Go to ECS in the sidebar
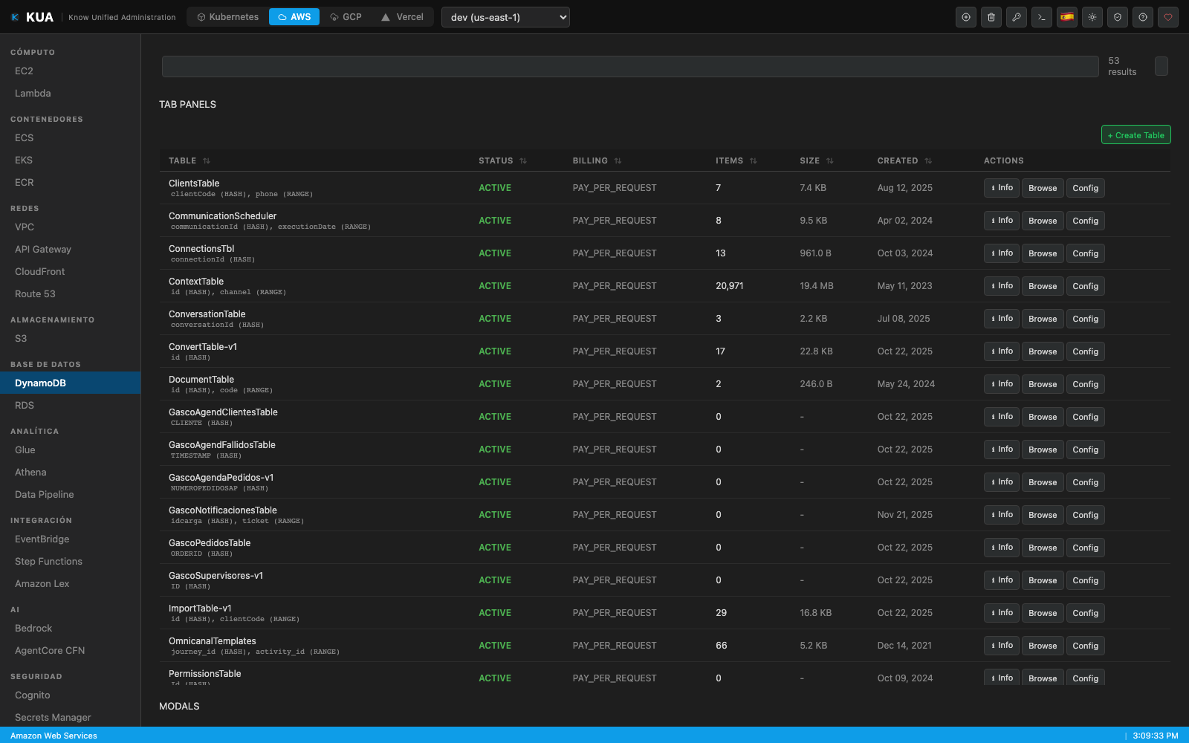Viewport: 1189px width, 743px height. (x=70, y=138)
